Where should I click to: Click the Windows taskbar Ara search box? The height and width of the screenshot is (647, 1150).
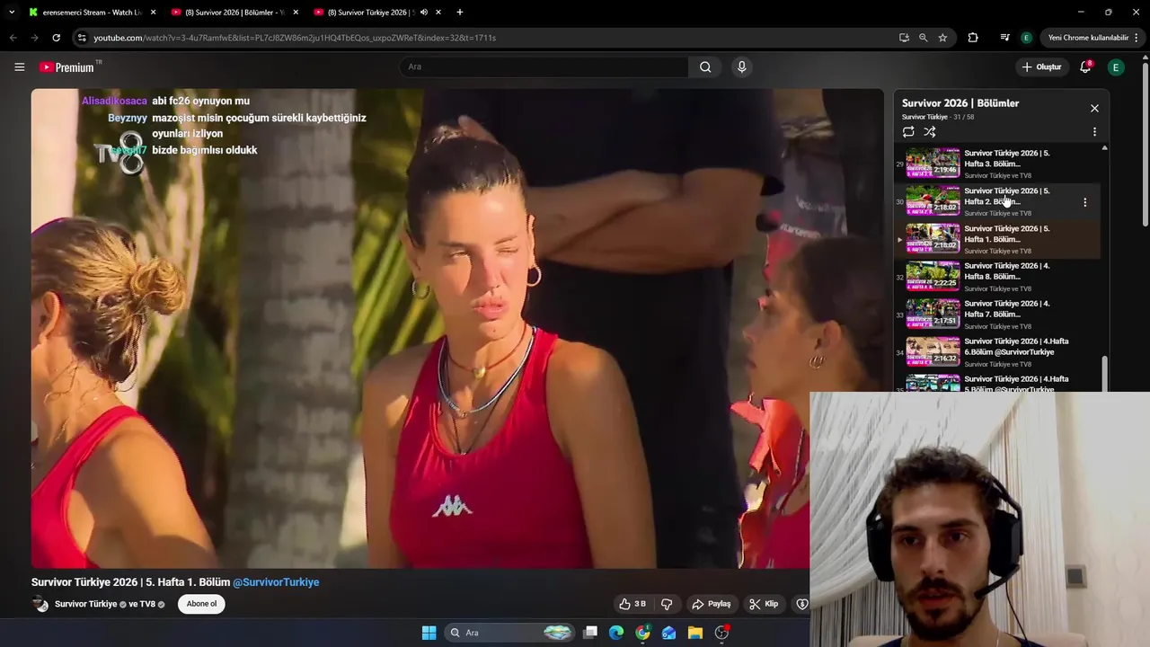pos(509,633)
